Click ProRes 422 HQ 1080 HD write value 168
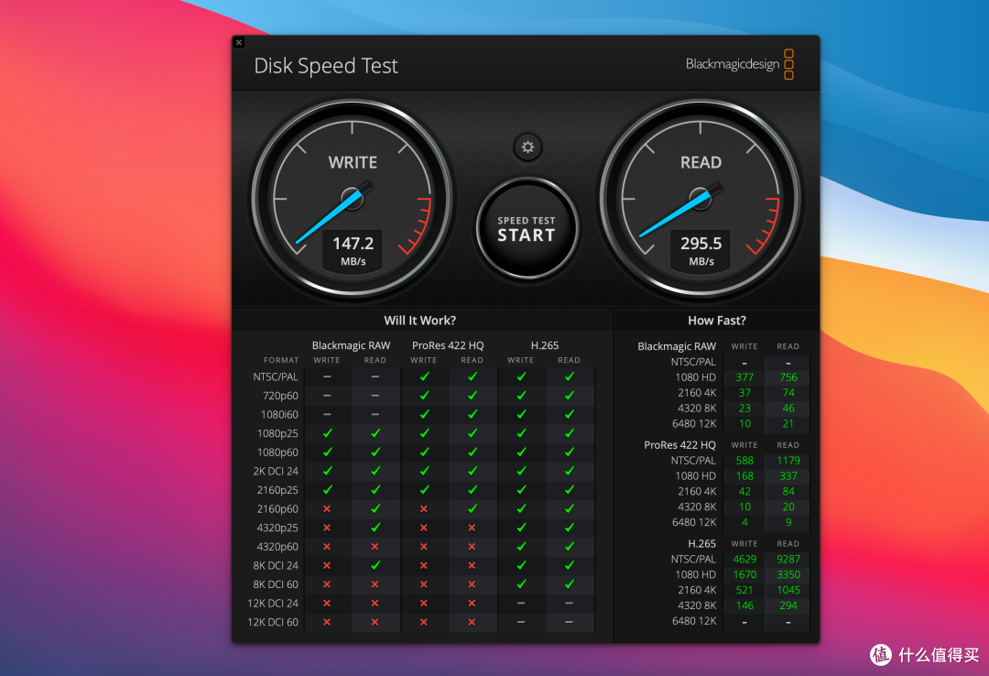 (x=744, y=476)
